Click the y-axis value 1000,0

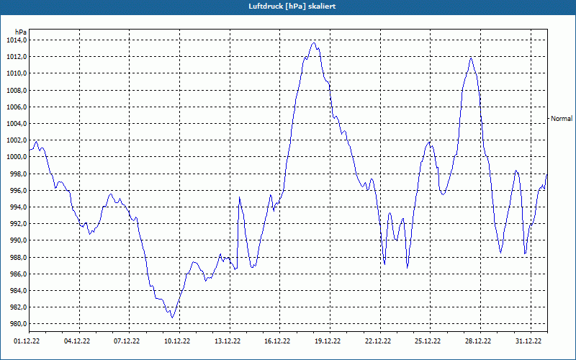(x=17, y=157)
